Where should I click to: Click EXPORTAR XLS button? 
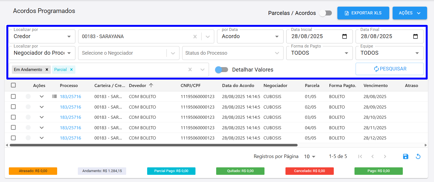pyautogui.click(x=363, y=13)
